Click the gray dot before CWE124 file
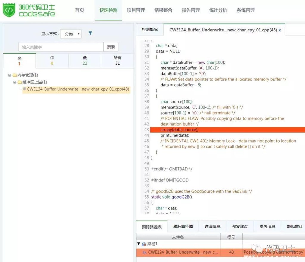This screenshot has width=305, height=262. [x=24, y=89]
